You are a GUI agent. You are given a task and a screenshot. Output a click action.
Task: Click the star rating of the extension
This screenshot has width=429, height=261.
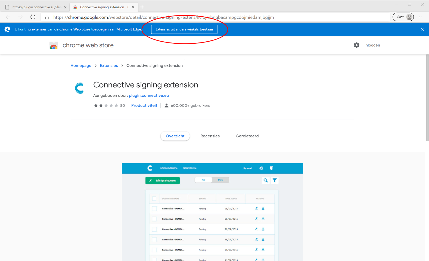click(x=106, y=106)
